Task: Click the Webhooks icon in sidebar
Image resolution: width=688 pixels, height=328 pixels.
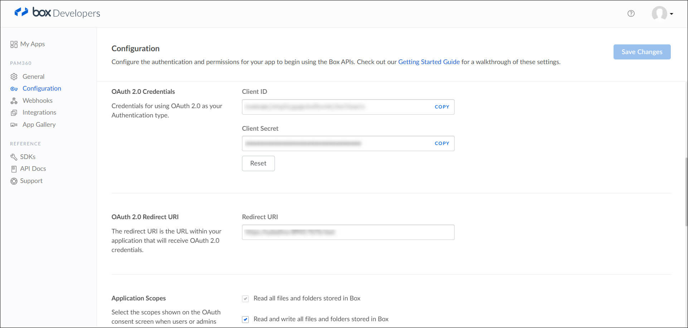Action: click(x=14, y=101)
